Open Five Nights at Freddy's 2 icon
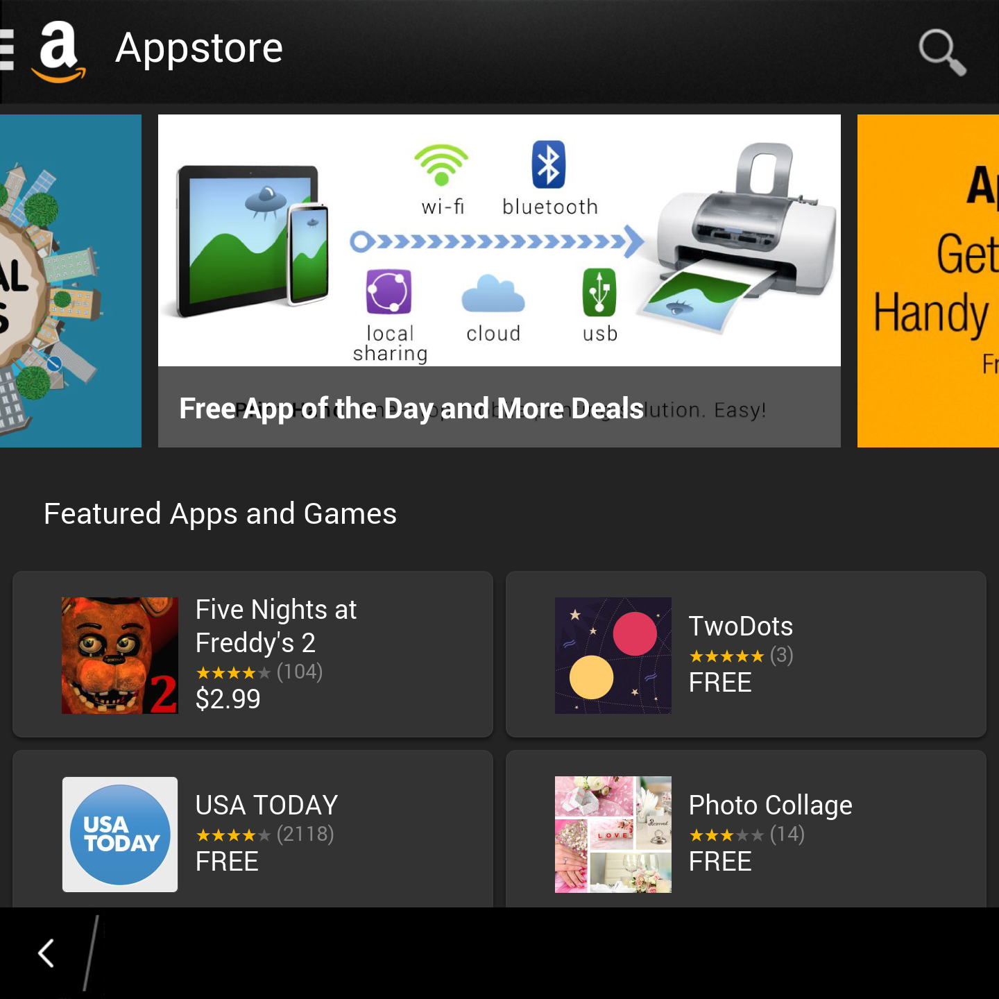 120,656
